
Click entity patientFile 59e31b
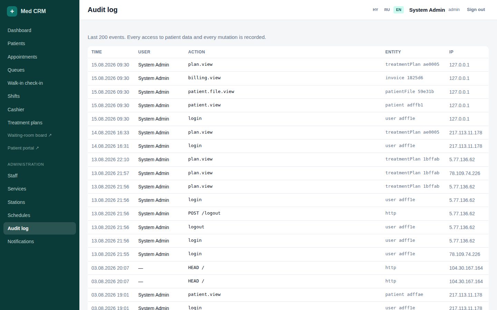tap(410, 92)
